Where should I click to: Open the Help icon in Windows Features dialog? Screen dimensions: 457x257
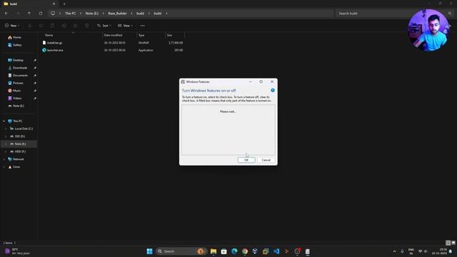click(273, 91)
